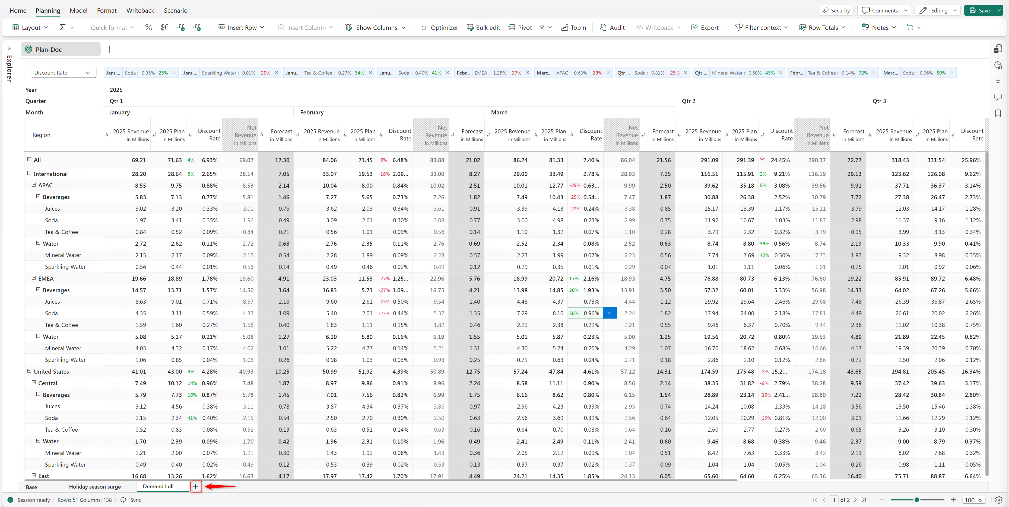The image size is (1009, 507).
Task: Click the zoom slider handle
Action: tap(916, 500)
